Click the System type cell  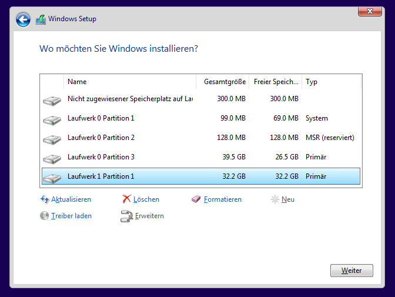(x=317, y=118)
